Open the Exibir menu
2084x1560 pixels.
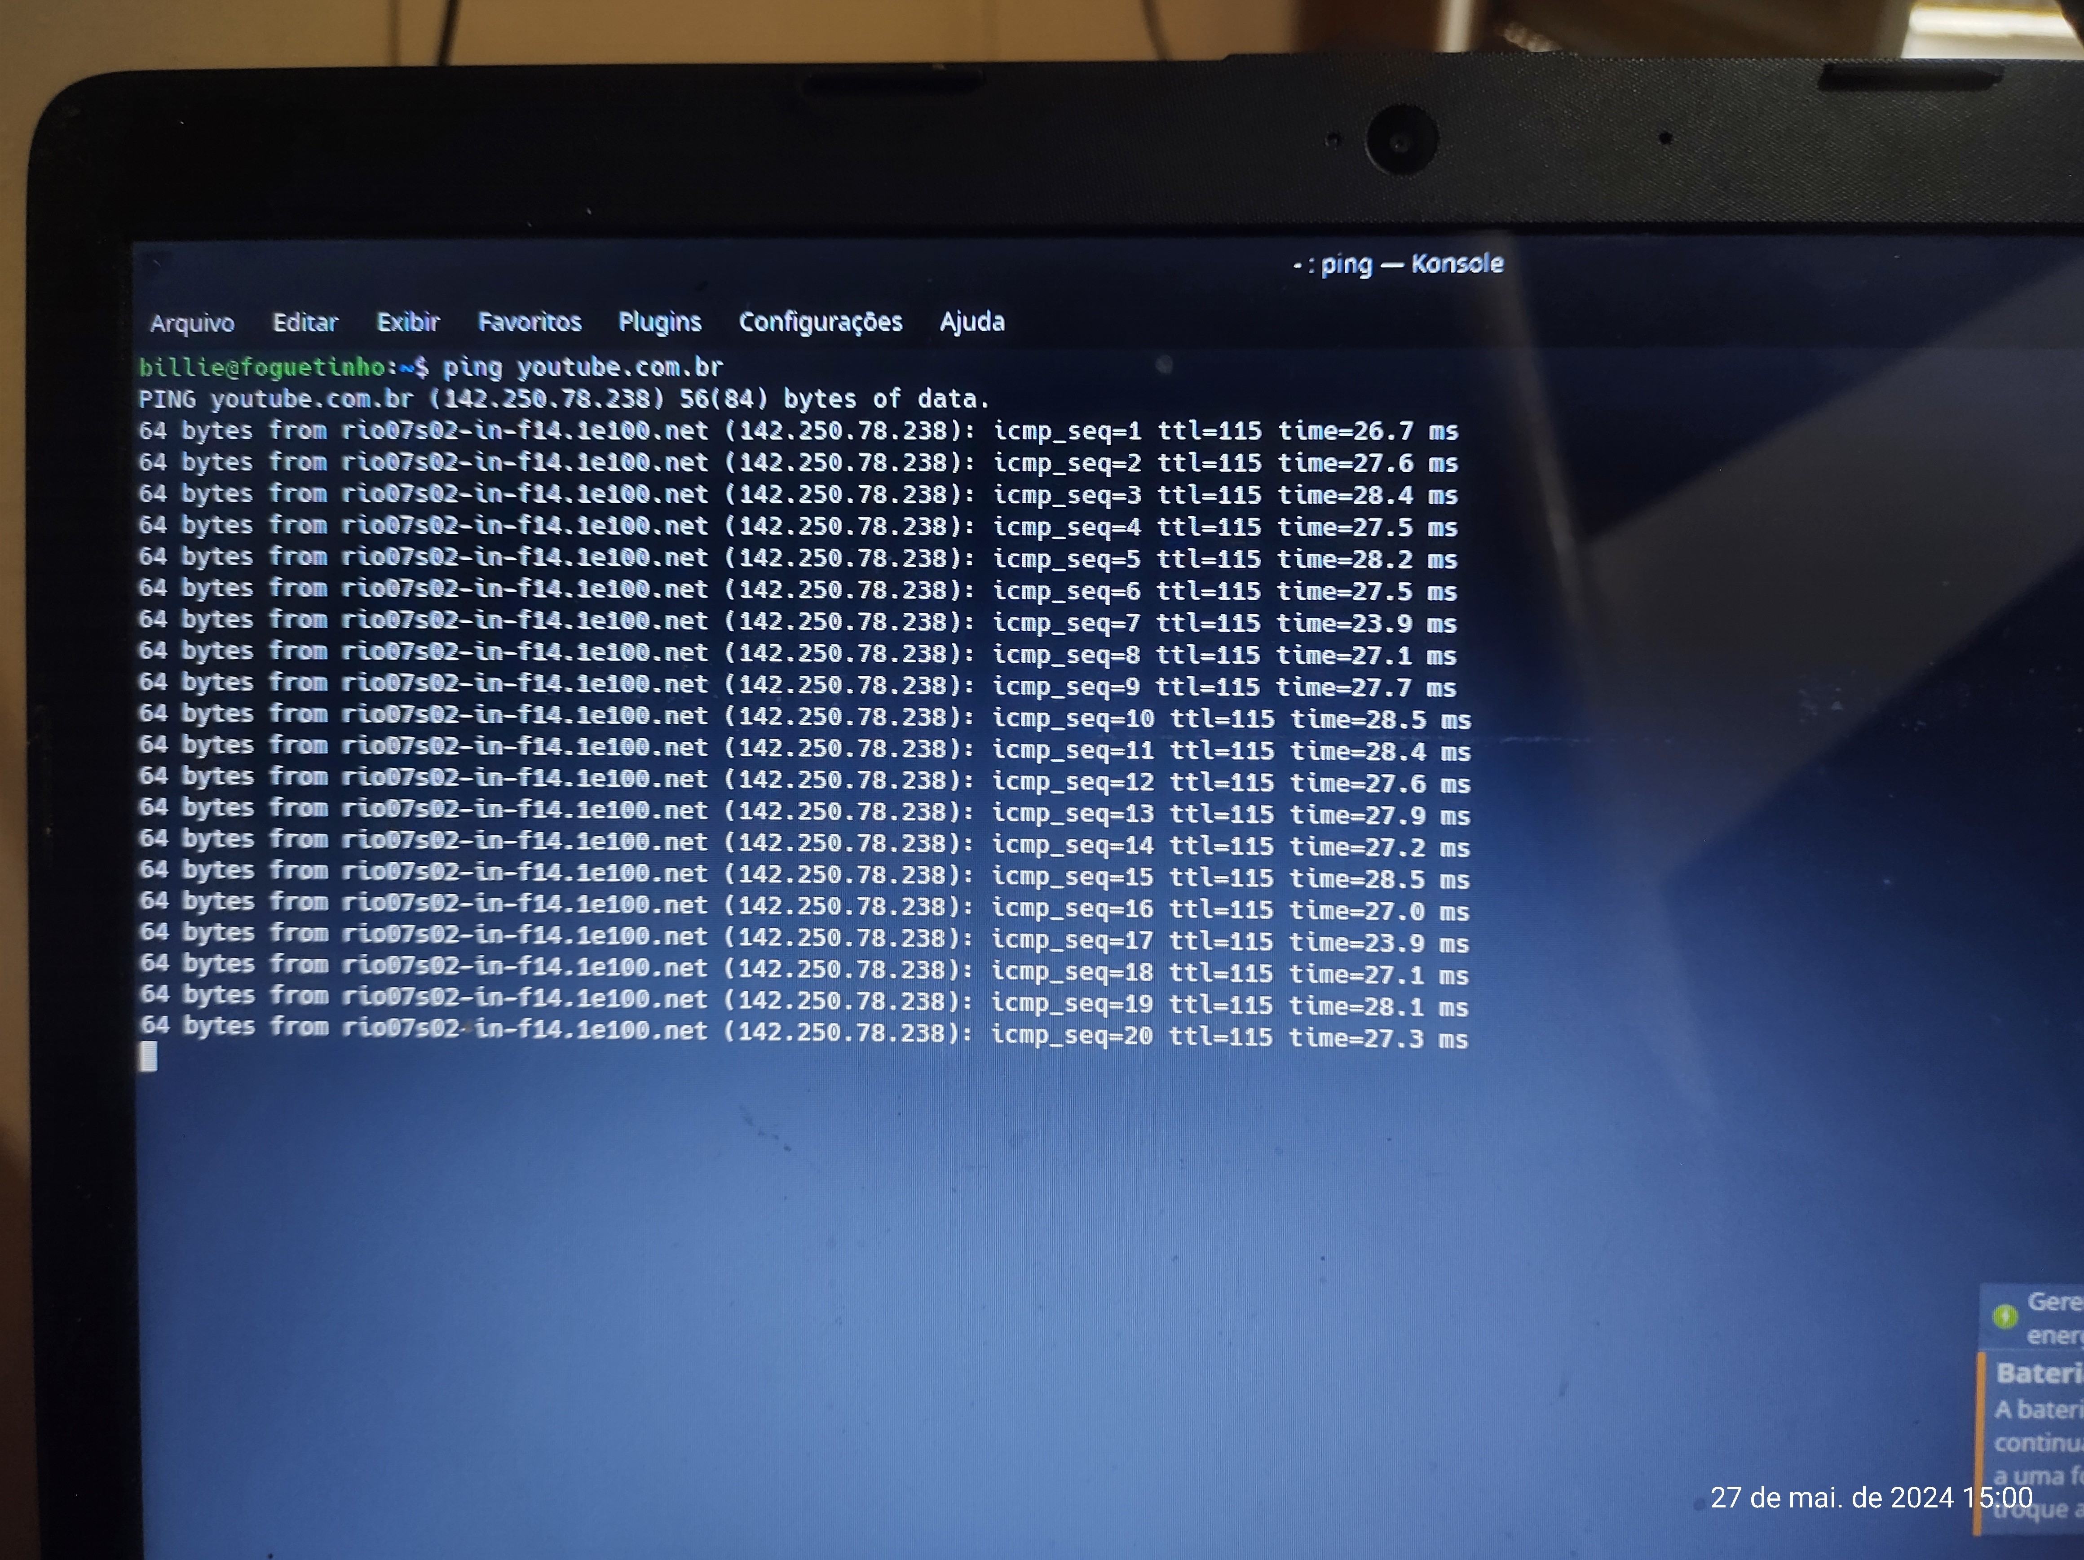point(408,322)
